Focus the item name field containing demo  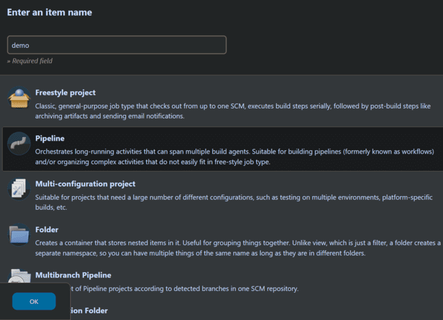point(117,45)
